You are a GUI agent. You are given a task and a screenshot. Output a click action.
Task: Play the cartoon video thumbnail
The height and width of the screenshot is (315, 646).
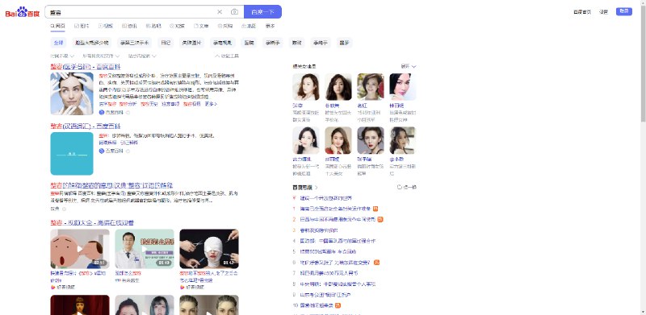[x=80, y=249]
